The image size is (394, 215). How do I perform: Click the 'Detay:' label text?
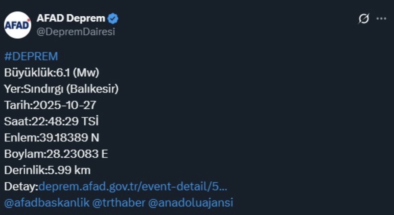pyautogui.click(x=21, y=187)
